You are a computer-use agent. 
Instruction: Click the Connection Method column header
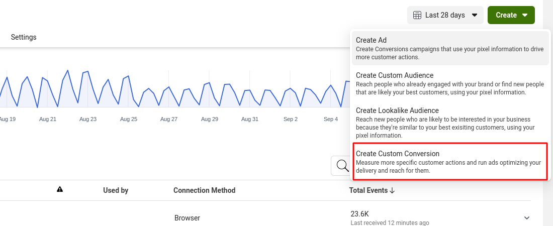[x=204, y=190]
